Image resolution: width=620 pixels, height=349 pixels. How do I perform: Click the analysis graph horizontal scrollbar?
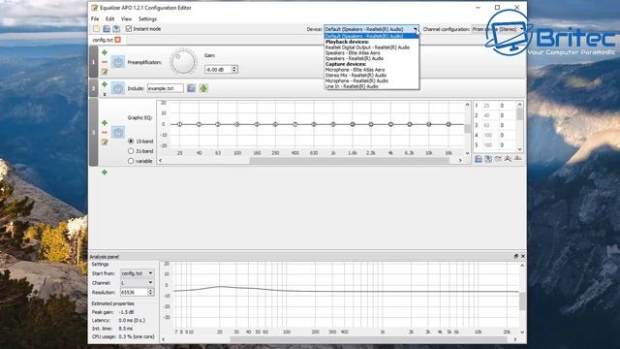[x=368, y=339]
